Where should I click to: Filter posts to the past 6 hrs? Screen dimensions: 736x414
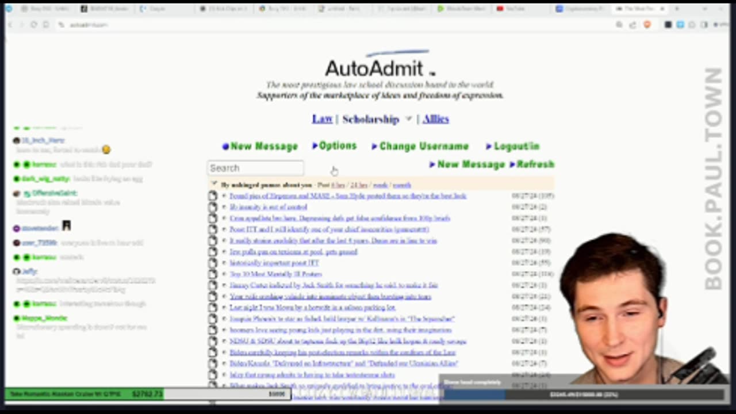338,185
